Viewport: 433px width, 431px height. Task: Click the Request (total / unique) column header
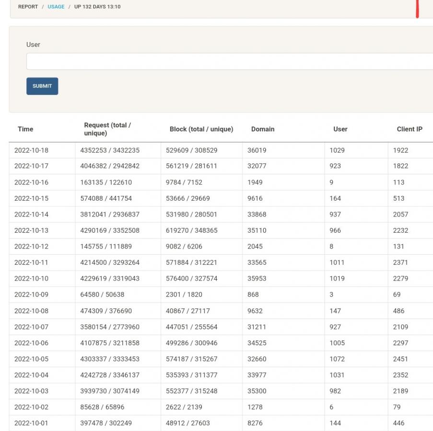click(107, 129)
